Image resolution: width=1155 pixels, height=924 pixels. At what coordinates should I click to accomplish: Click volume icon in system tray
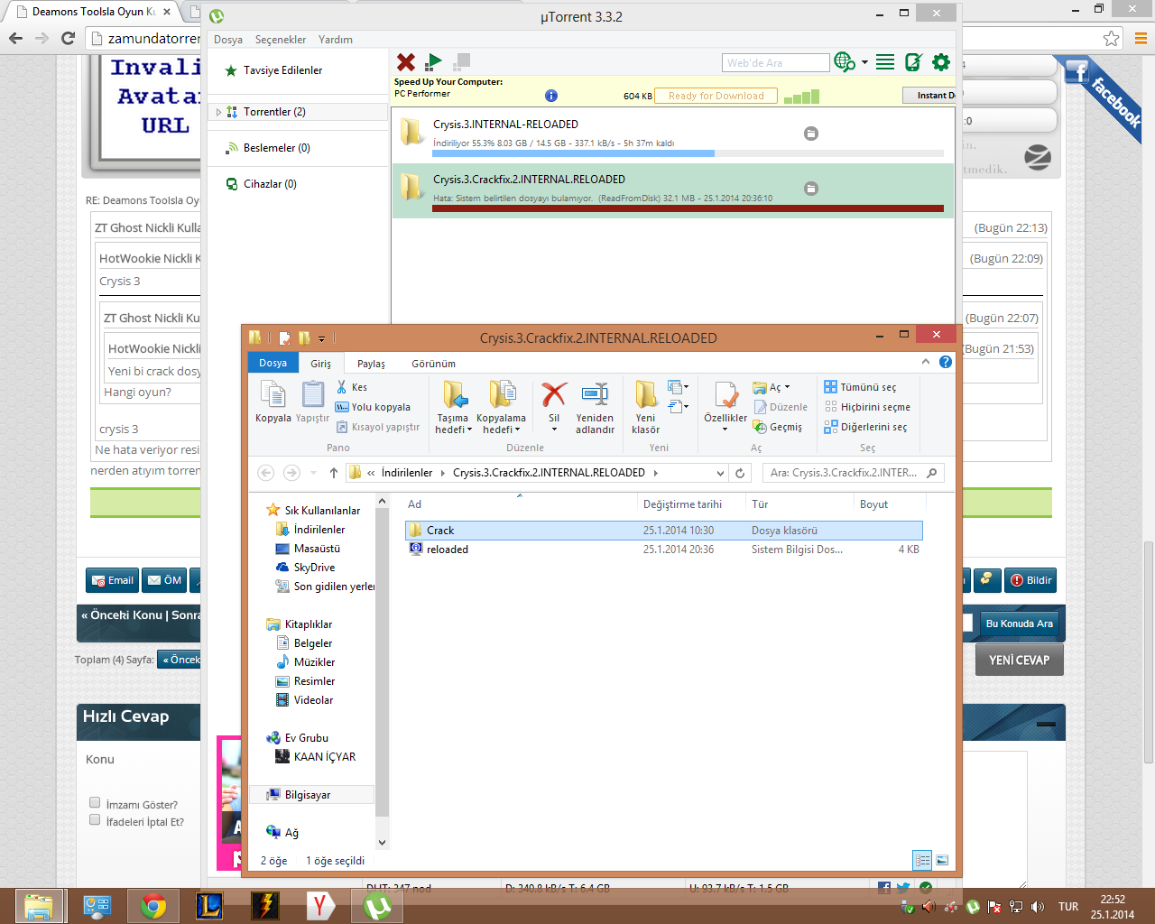click(x=1038, y=907)
